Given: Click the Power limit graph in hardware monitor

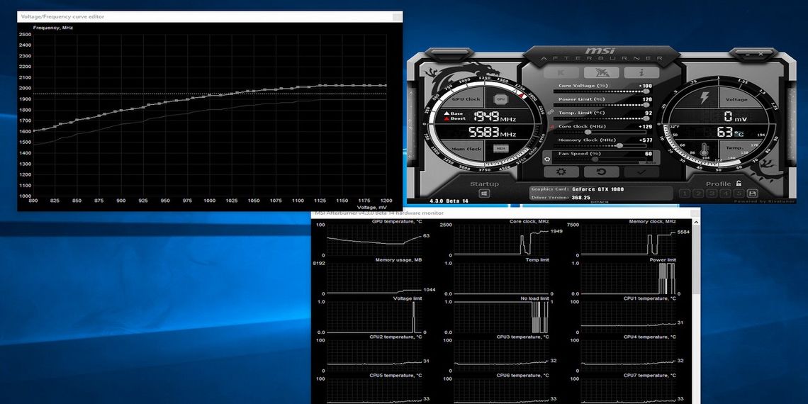Looking at the screenshot, I should [x=628, y=279].
